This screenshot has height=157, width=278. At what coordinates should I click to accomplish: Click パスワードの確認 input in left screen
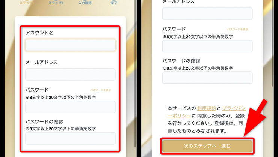(x=70, y=138)
